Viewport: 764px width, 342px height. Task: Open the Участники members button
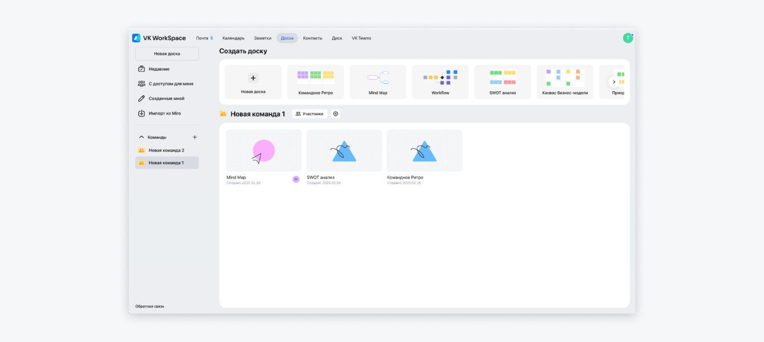point(310,114)
